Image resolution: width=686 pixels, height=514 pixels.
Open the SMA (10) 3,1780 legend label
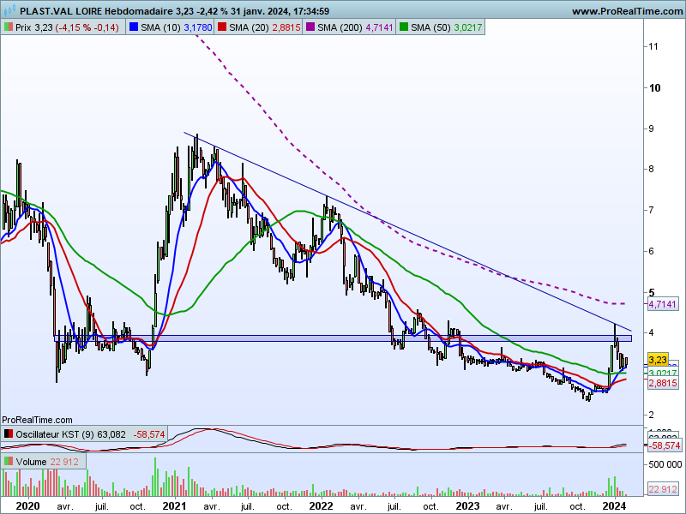177,27
